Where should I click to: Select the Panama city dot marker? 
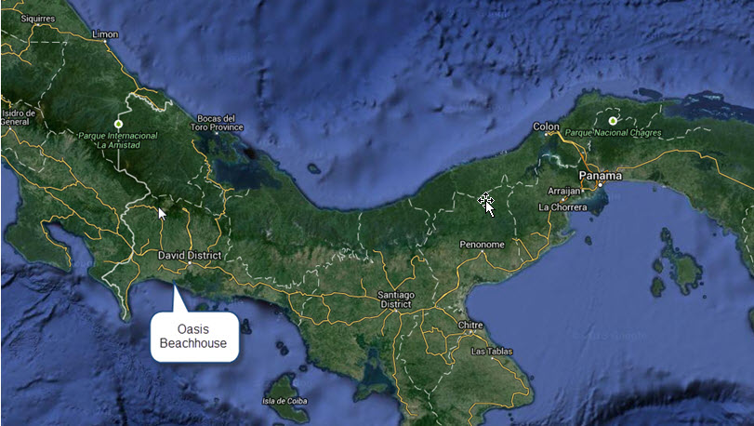[601, 184]
